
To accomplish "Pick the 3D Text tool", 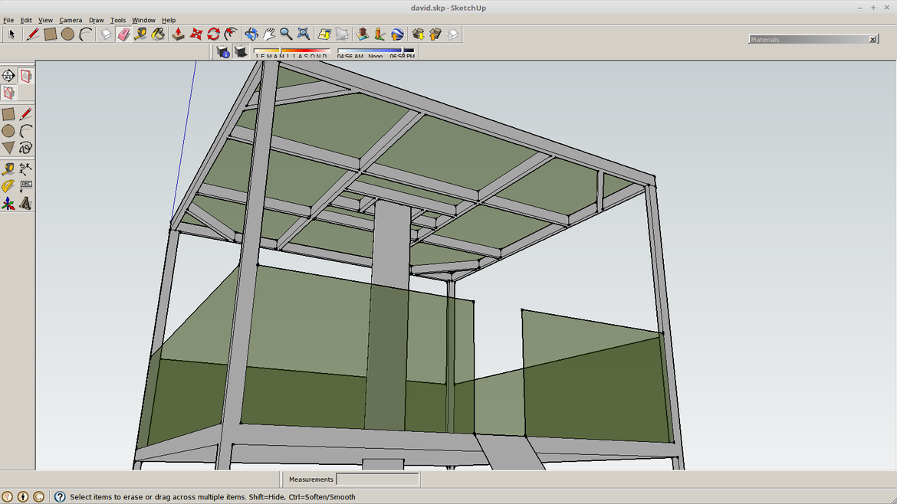I will pyautogui.click(x=25, y=204).
